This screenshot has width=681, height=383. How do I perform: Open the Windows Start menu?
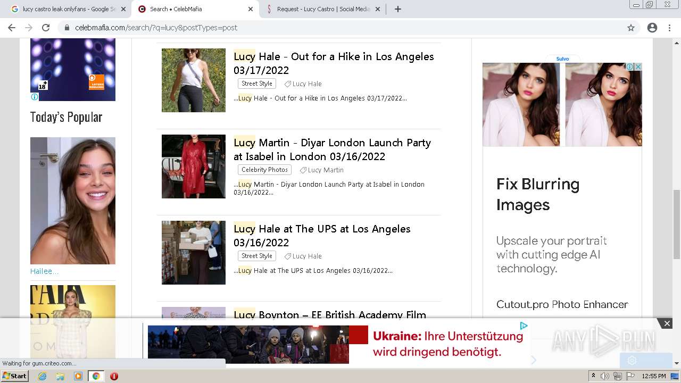15,376
